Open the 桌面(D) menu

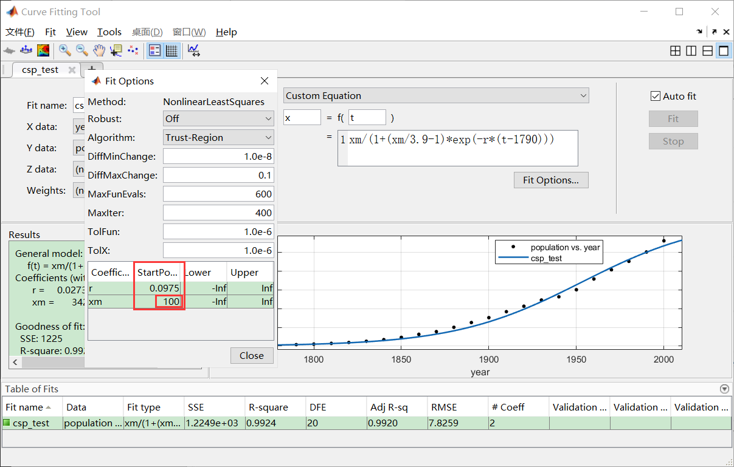147,32
